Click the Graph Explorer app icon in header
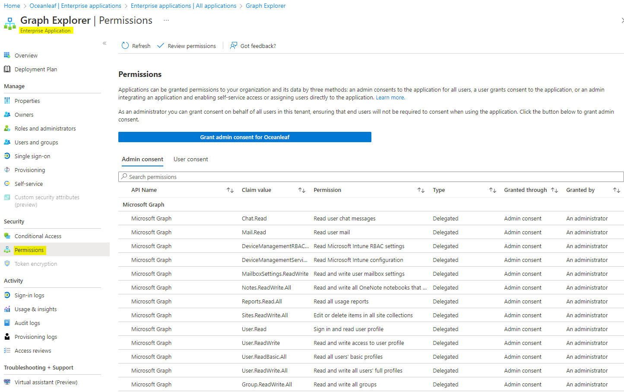Viewport: 624px width, 392px height. point(10,24)
